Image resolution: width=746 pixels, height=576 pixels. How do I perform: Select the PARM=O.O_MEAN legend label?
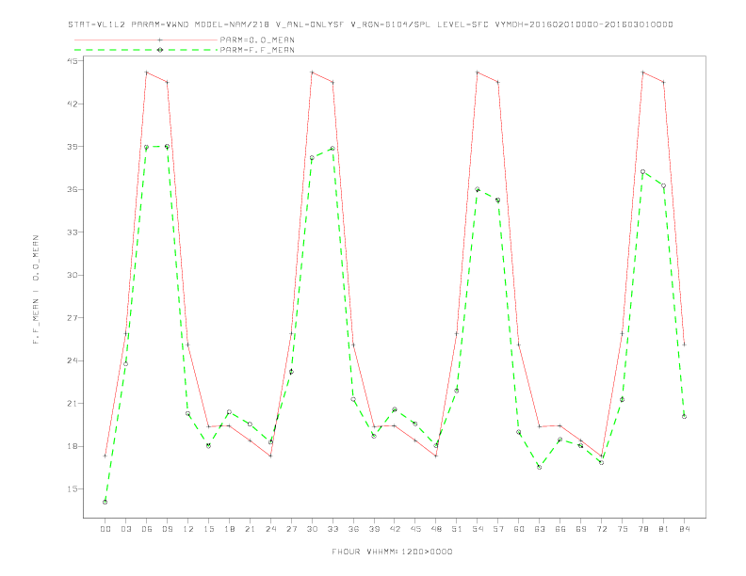(257, 40)
